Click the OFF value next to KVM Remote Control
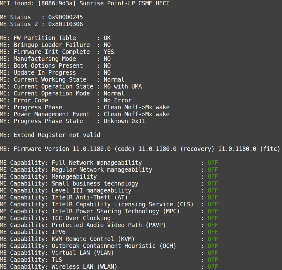This screenshot has height=270, width=282. [212, 239]
